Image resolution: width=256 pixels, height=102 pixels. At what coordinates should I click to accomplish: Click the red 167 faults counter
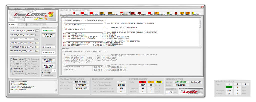143,82
